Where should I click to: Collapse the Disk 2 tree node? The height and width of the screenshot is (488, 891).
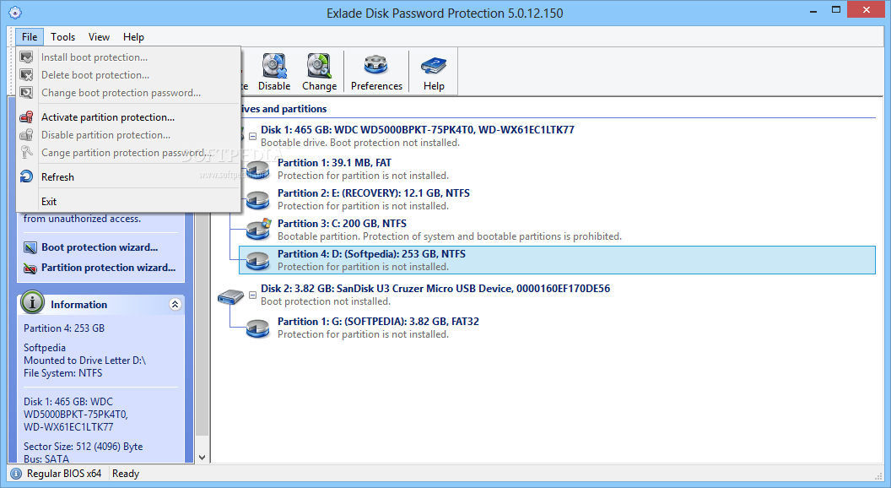[x=252, y=296]
